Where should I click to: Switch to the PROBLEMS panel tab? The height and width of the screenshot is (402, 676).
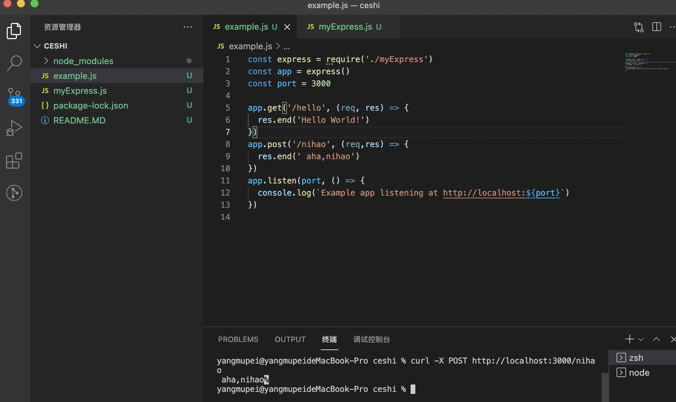click(x=238, y=339)
